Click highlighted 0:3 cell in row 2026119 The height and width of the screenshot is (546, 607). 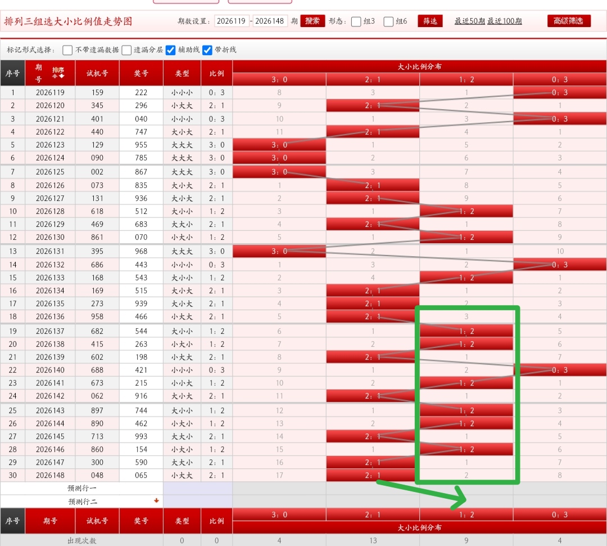click(x=560, y=92)
